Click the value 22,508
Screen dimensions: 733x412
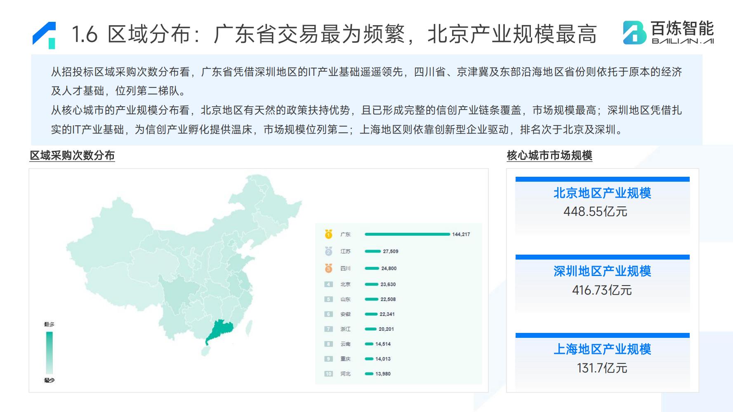(x=388, y=299)
